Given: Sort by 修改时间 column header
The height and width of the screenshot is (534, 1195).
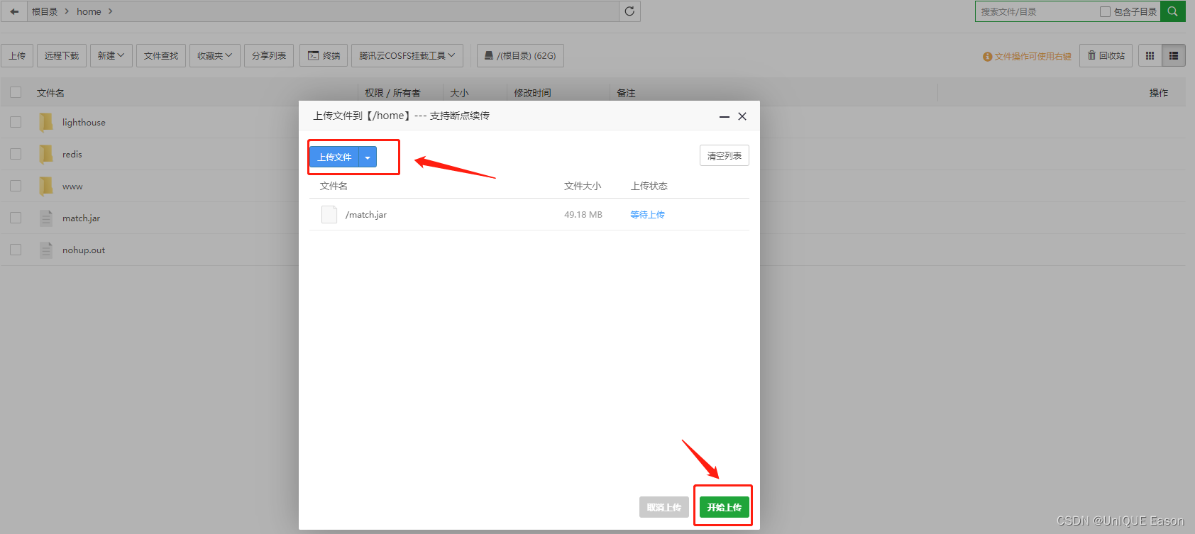Looking at the screenshot, I should click(x=532, y=93).
